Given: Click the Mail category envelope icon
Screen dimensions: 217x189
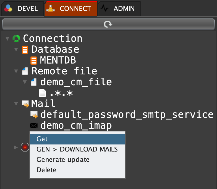Looking at the screenshot, I should click(x=26, y=104).
